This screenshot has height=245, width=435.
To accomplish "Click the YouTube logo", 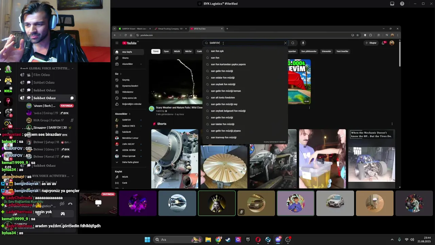I will [x=129, y=43].
